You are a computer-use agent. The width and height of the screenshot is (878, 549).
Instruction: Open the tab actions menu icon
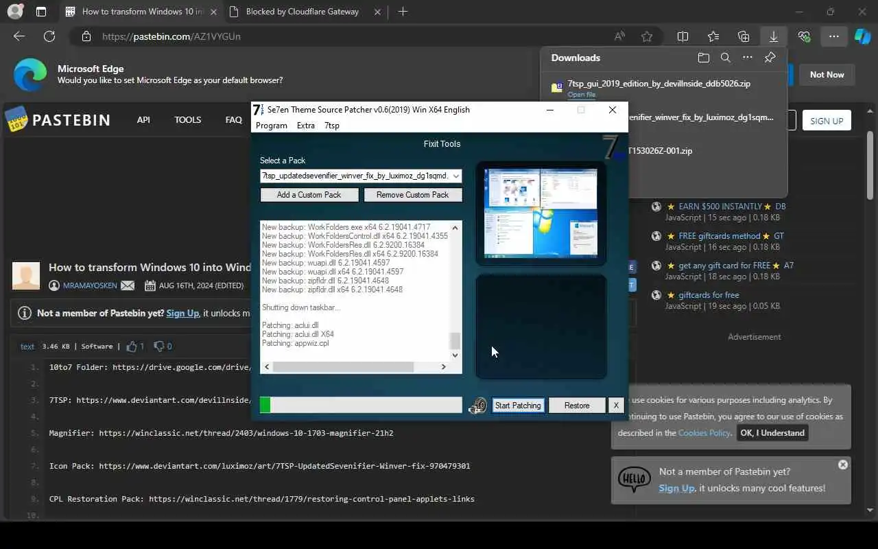pyautogui.click(x=41, y=12)
